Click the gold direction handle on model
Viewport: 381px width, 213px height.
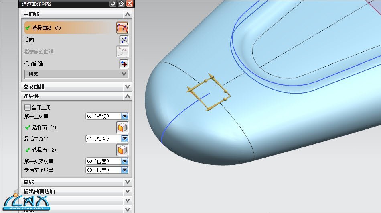point(208,92)
